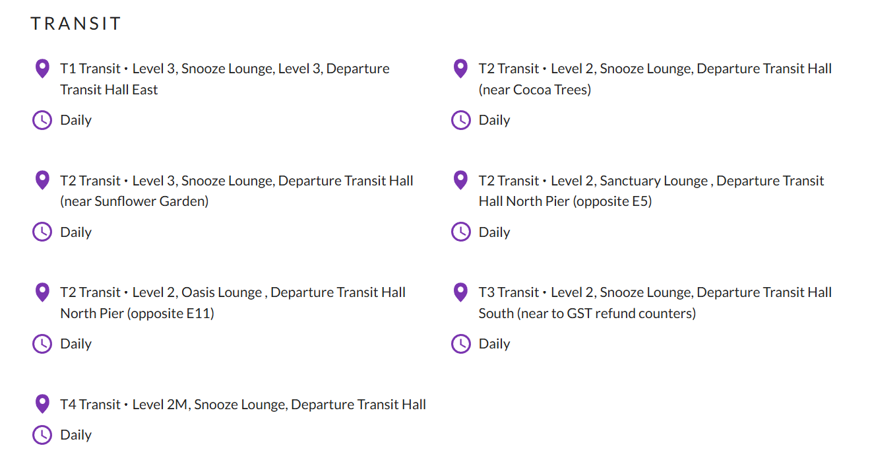
Task: Click the location pin for T1 Transit
Action: coord(42,69)
